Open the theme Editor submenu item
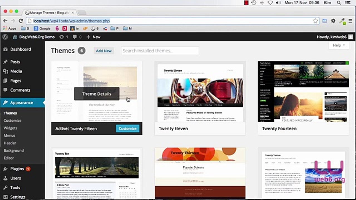356x200 pixels. pyautogui.click(x=9, y=158)
